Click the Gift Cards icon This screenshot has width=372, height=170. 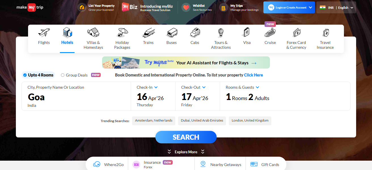[x=254, y=164]
